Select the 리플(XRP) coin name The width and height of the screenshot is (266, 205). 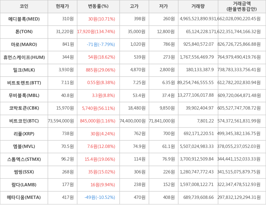tap(24, 134)
